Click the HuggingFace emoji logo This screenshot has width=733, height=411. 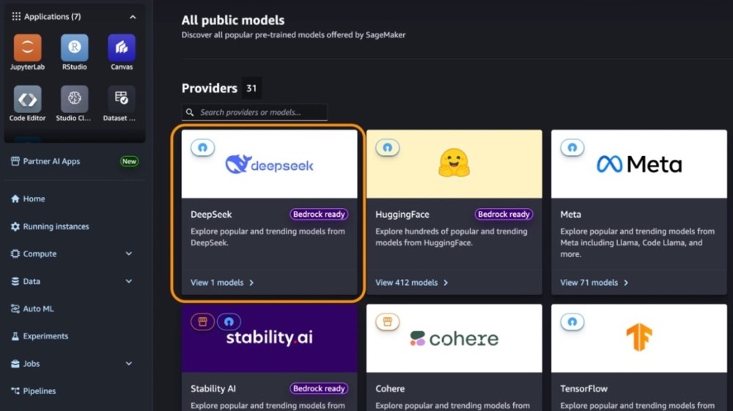454,163
